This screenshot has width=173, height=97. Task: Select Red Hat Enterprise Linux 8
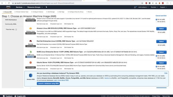click(161, 41)
